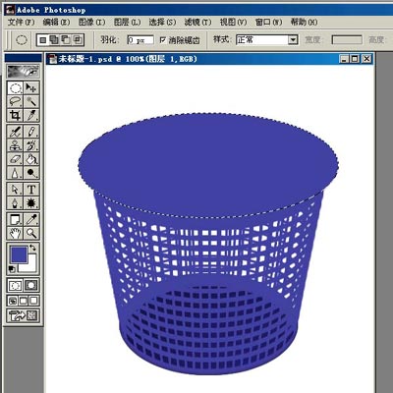Reset to default black and white colors

point(12,269)
